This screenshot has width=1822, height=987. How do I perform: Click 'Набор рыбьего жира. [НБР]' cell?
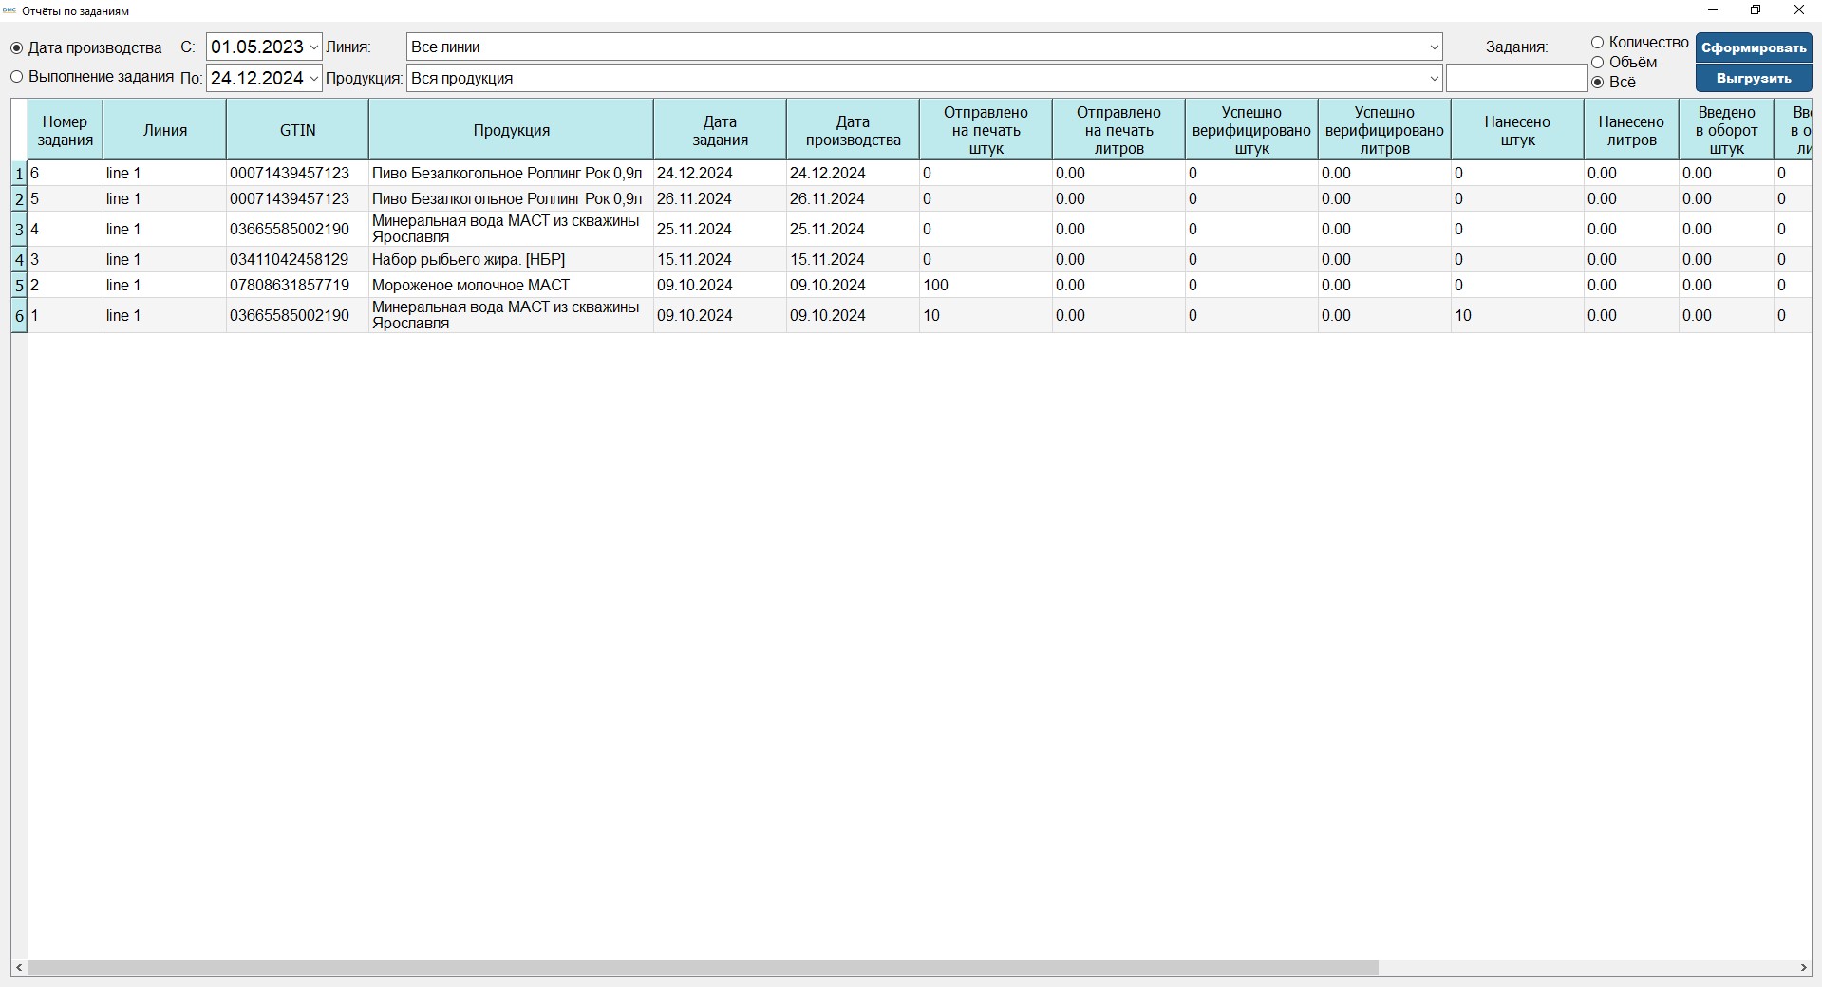pyautogui.click(x=511, y=259)
